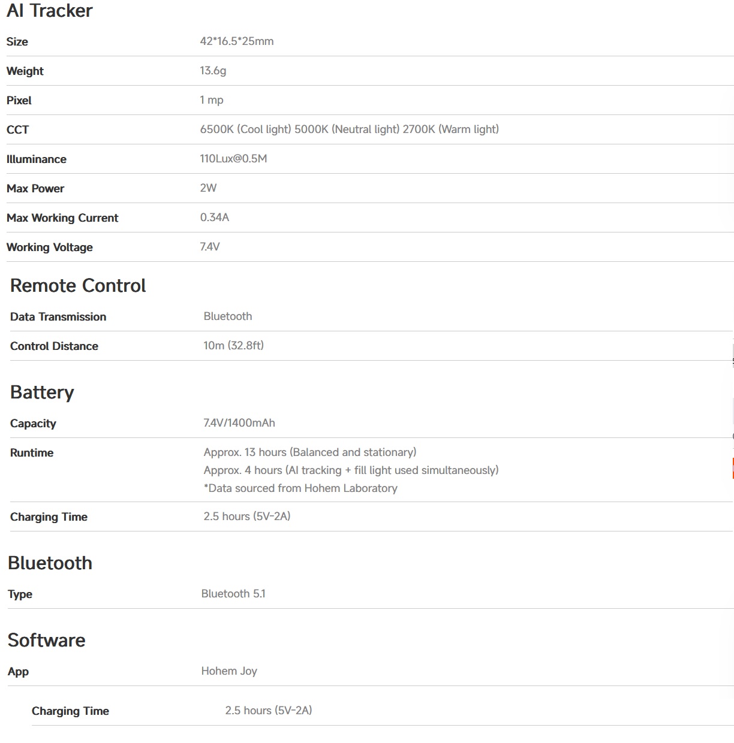Click the Software section heading
The width and height of the screenshot is (734, 743).
tap(46, 641)
